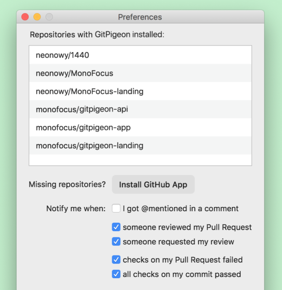Pick the monofocus/gitpigeon-app repository
This screenshot has height=290, width=282.
click(140, 128)
